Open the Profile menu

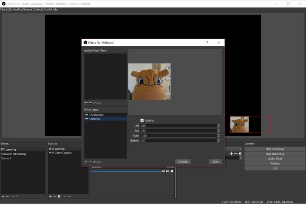click(21, 9)
